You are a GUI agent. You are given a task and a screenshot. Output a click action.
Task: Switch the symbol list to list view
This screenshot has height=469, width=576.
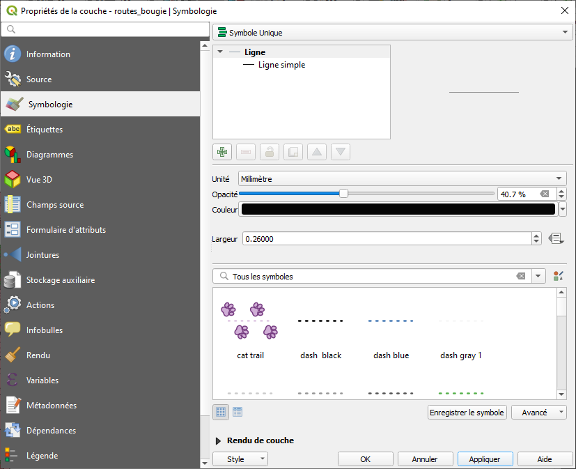tap(238, 412)
